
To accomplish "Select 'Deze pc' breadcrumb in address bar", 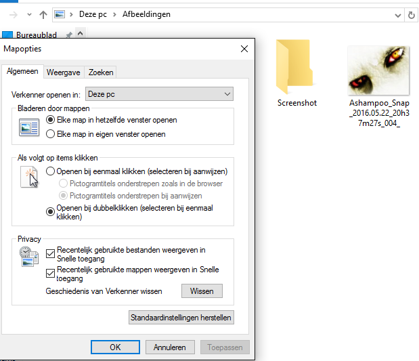I will [93, 14].
